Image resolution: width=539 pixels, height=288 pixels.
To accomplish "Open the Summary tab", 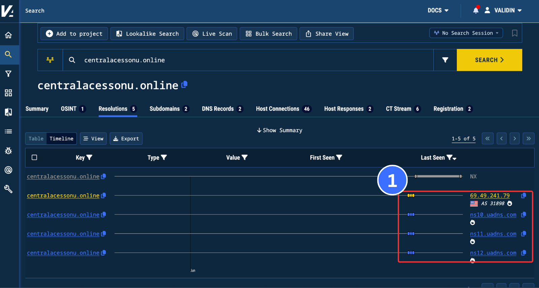I will 37,109.
